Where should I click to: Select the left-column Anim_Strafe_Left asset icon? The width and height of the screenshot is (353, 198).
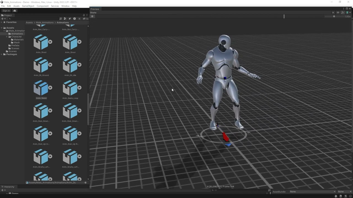click(41, 156)
